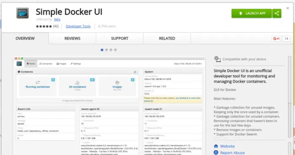This screenshot has height=155, width=295.
Task: Click the swarm-node-01 panel header
Action: [x=173, y=109]
